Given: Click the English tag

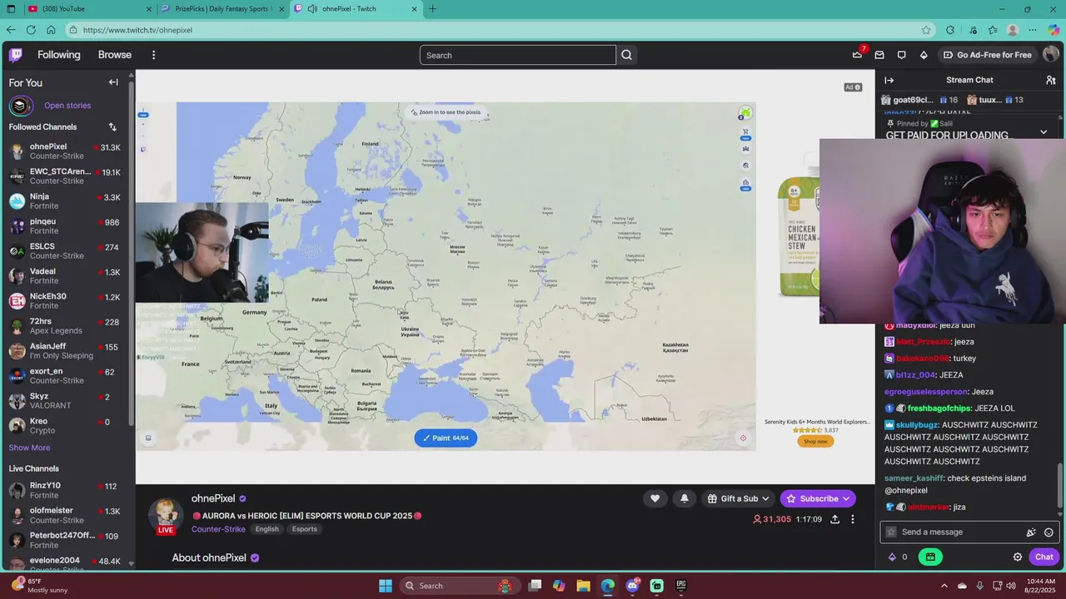Looking at the screenshot, I should pos(267,529).
